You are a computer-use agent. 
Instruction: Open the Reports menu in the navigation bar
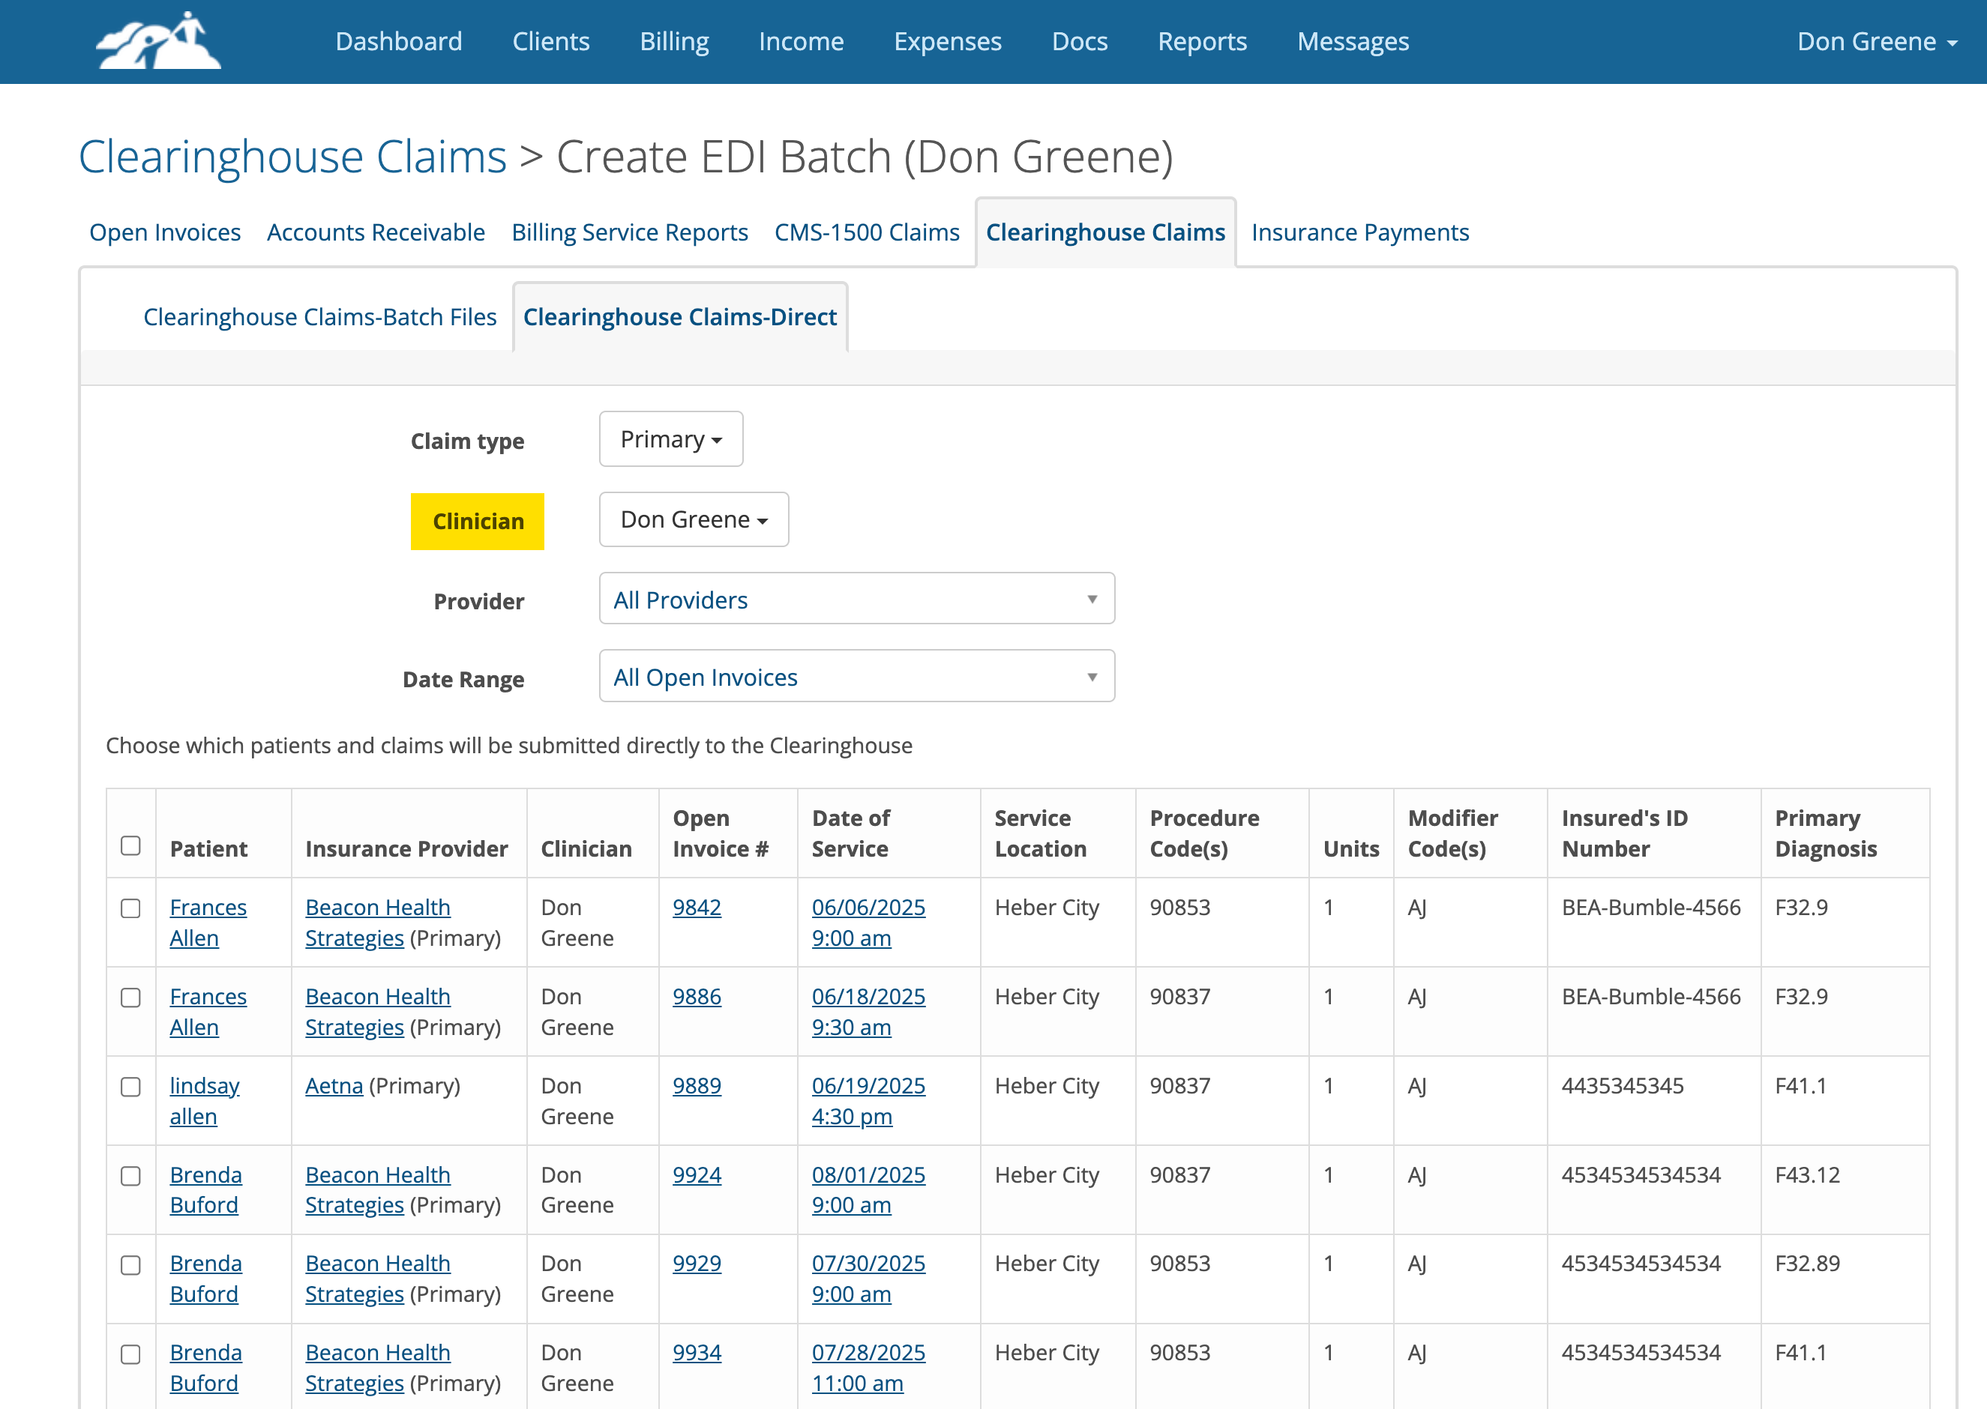pyautogui.click(x=1202, y=40)
